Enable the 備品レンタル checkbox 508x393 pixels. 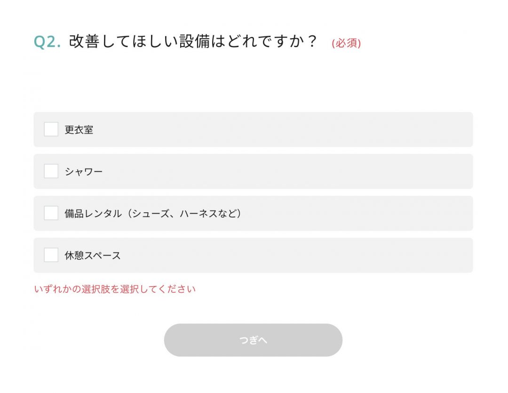51,213
